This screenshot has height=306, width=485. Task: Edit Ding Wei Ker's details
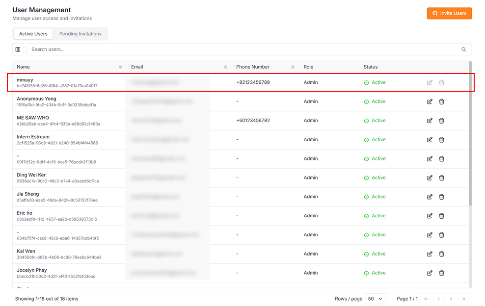430,178
